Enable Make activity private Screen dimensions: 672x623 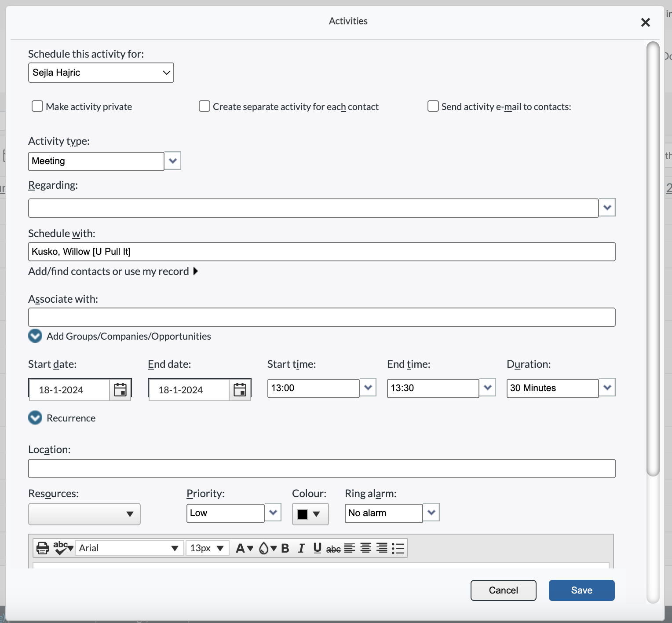click(x=37, y=106)
